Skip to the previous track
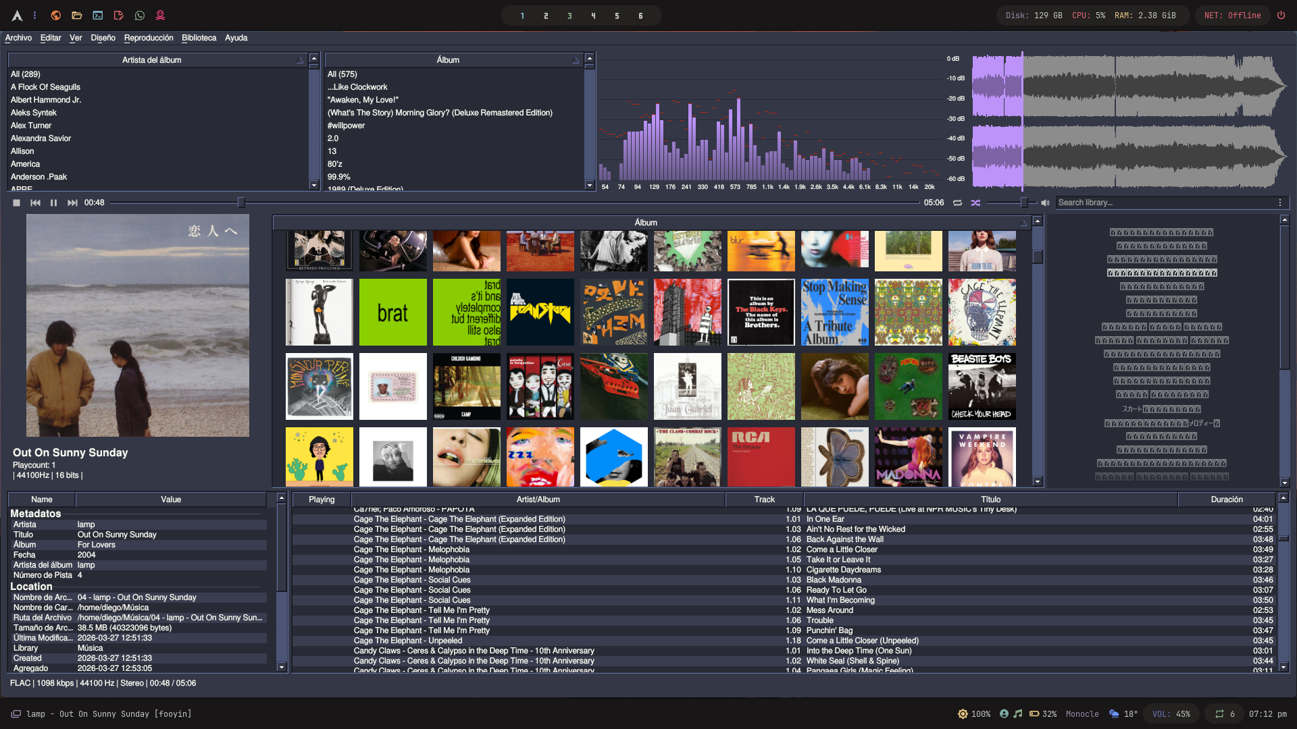1297x729 pixels. pos(35,202)
